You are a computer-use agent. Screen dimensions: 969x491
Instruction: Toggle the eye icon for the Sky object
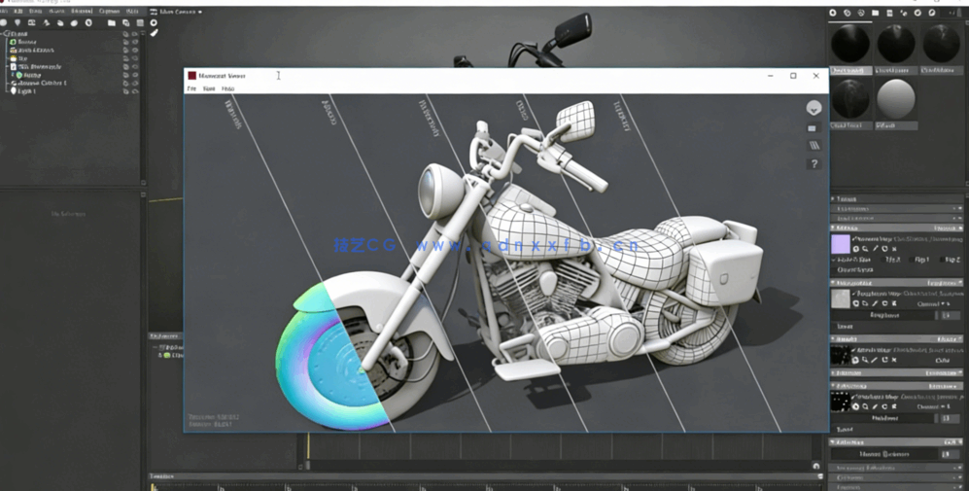(135, 58)
